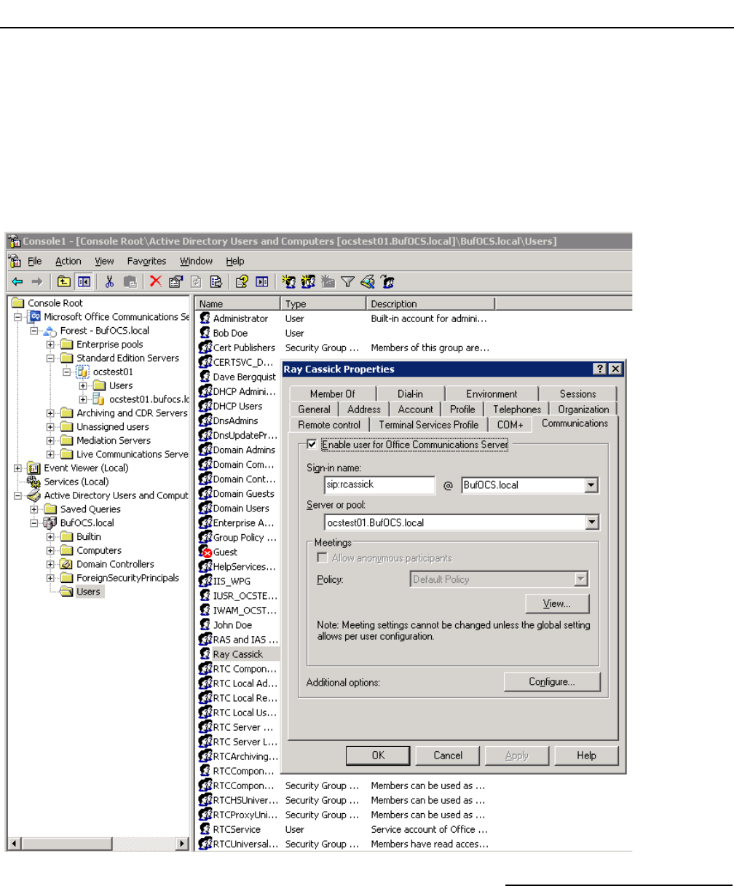Click the Export List toolbar icon

(x=216, y=281)
